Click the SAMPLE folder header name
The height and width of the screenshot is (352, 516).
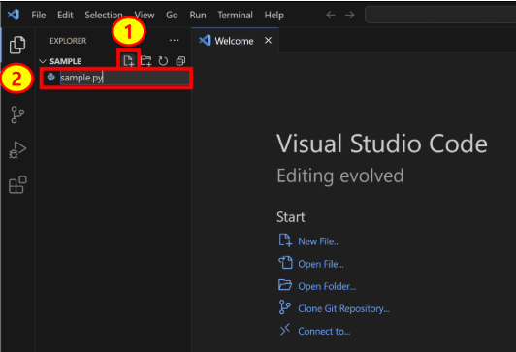(65, 61)
